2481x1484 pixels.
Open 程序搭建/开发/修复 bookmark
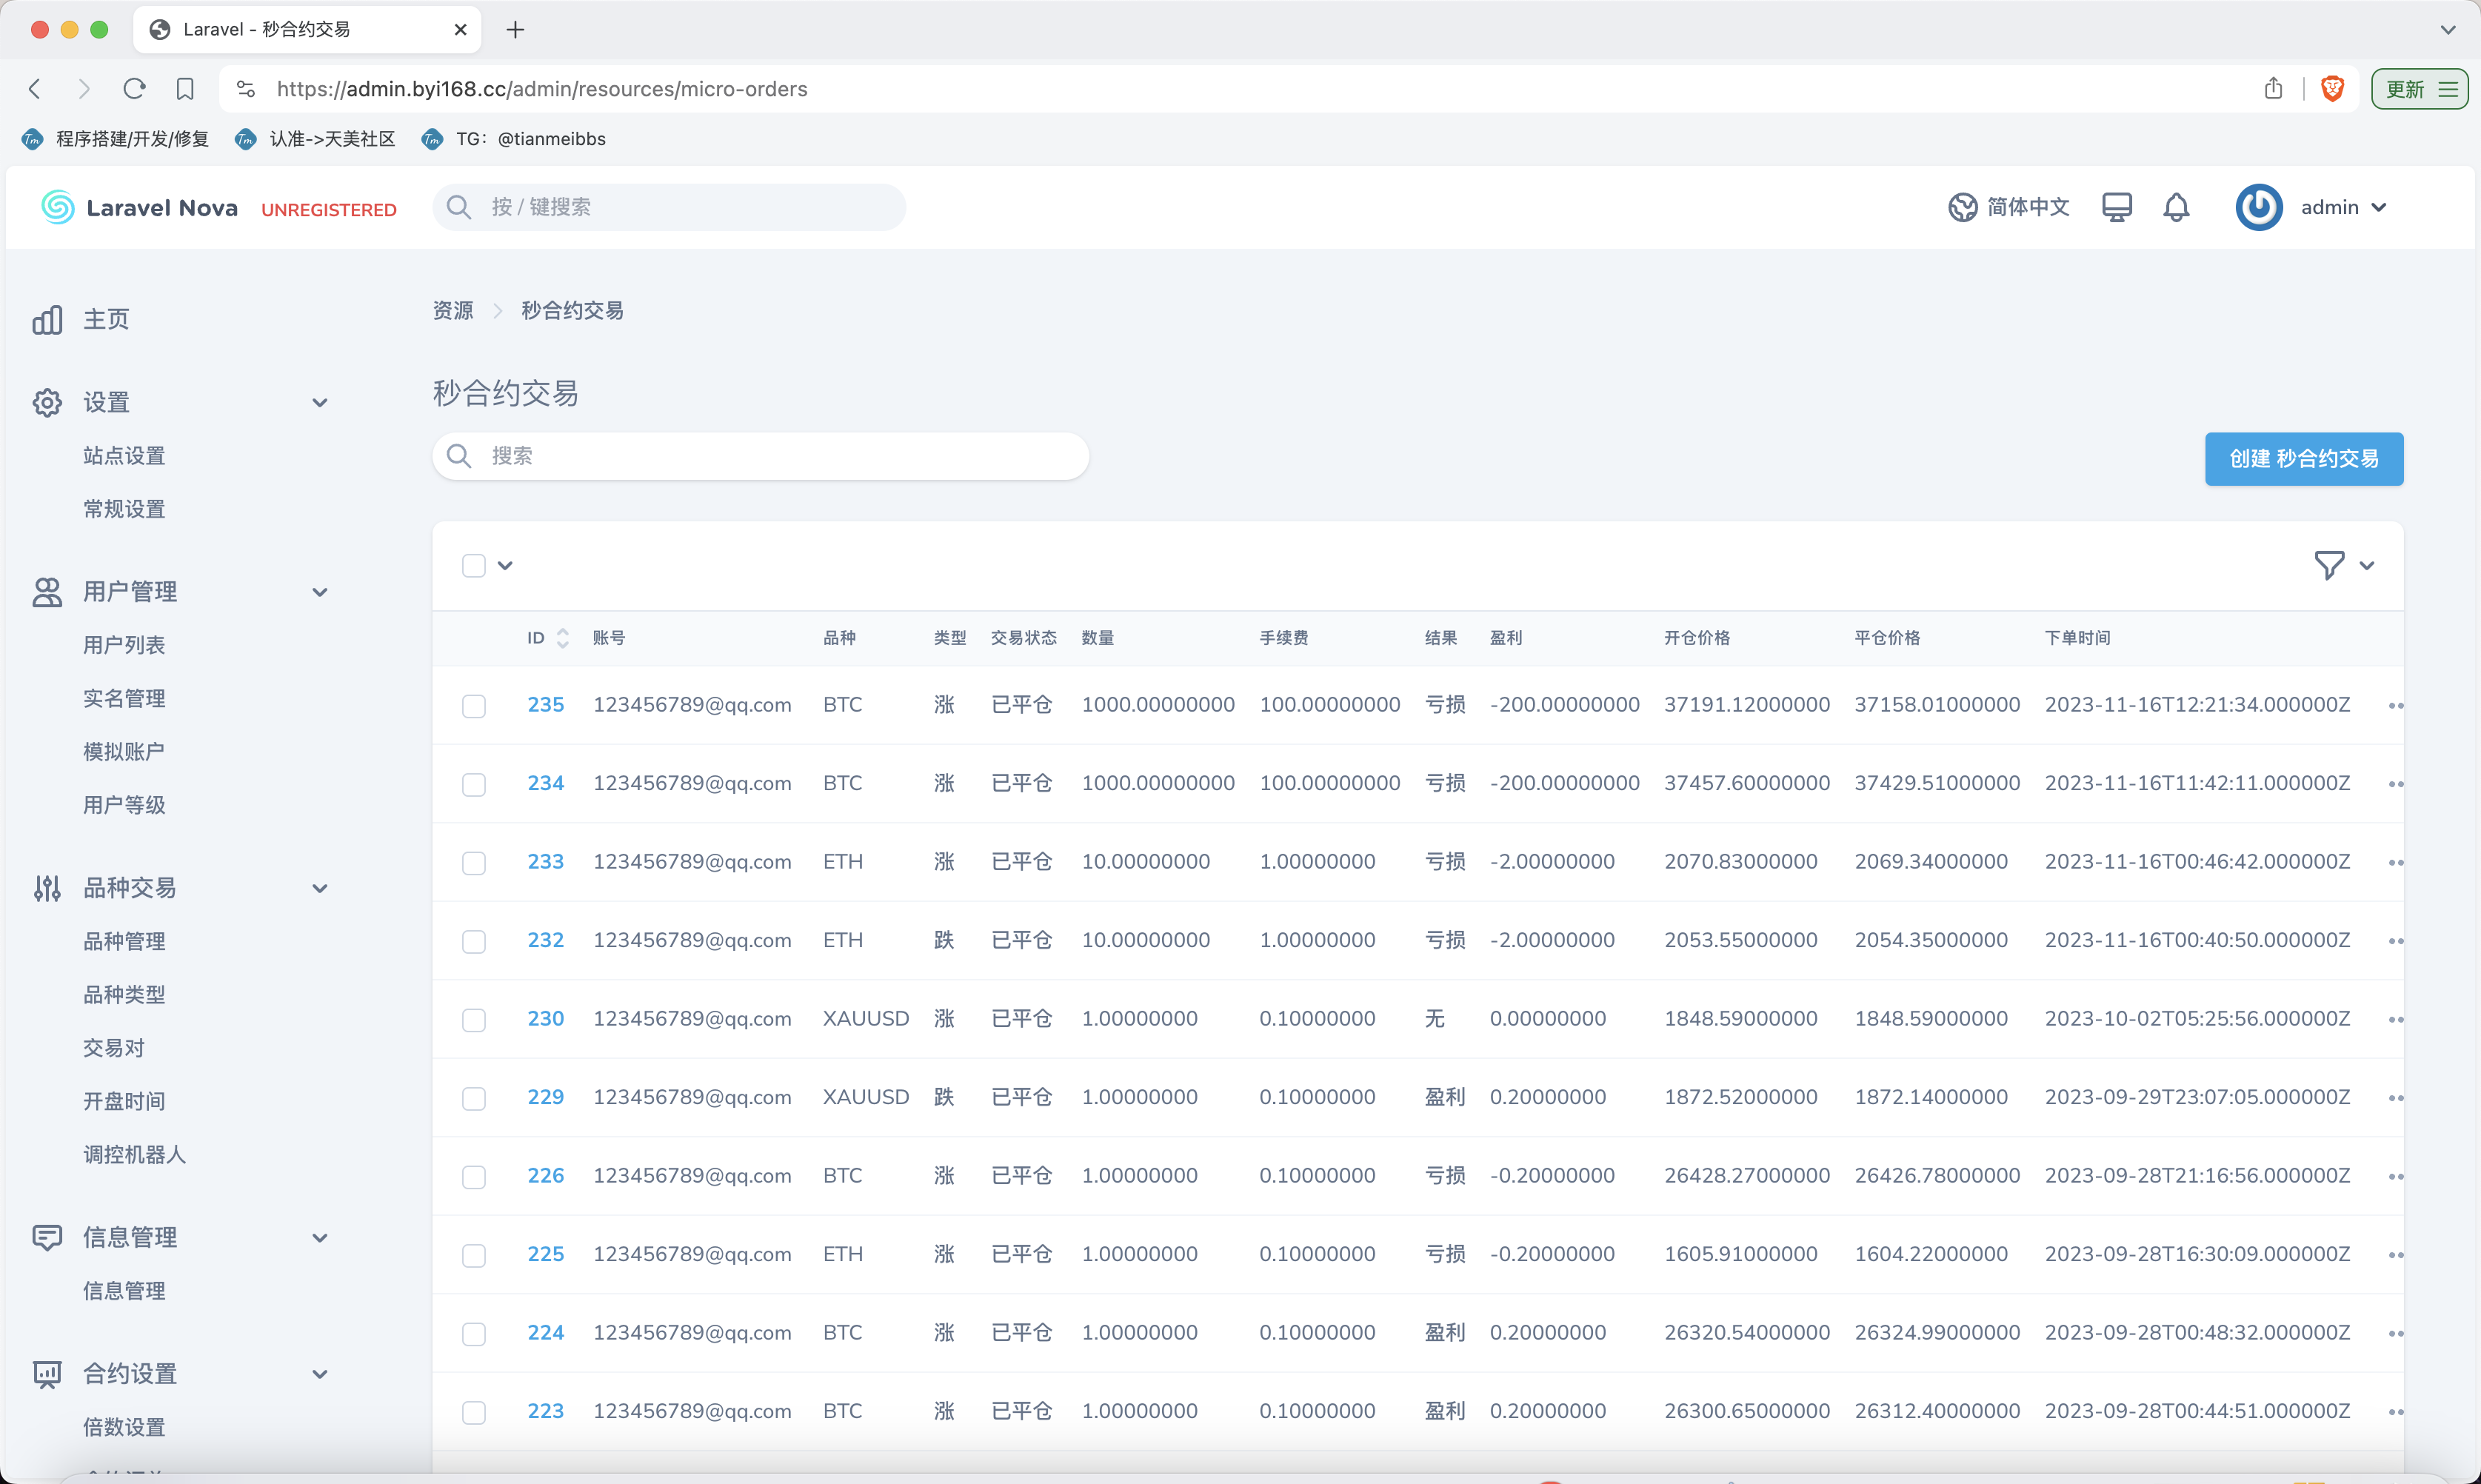coord(116,139)
